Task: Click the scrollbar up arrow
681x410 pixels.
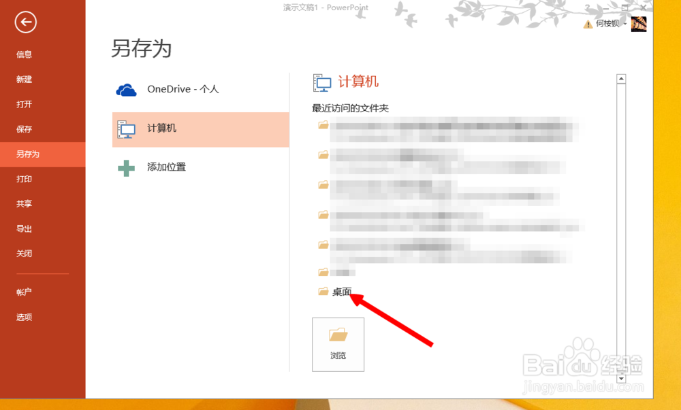Action: pyautogui.click(x=620, y=77)
